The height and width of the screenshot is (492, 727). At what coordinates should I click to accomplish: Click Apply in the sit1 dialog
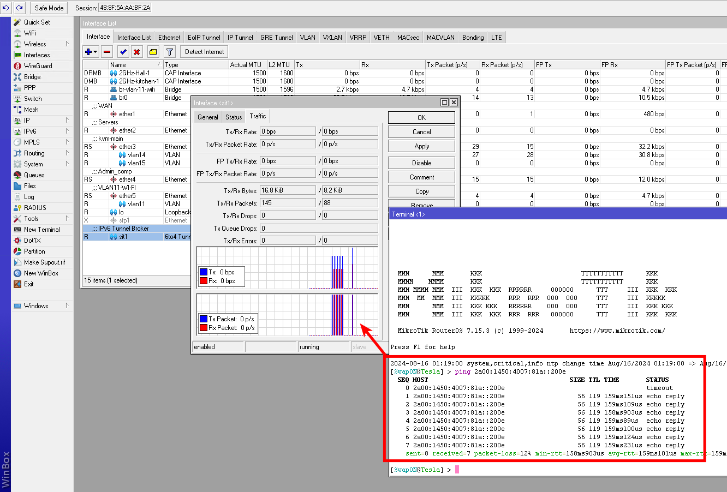421,146
